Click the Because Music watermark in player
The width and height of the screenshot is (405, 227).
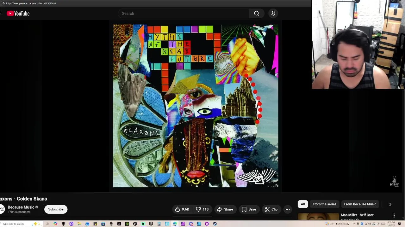pos(394,182)
